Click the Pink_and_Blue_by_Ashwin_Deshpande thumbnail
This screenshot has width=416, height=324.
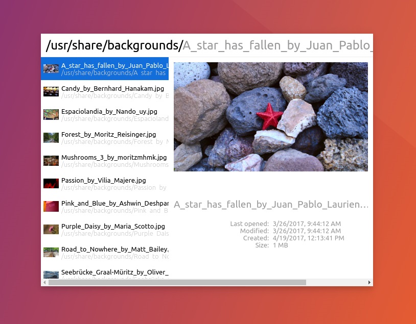[51, 206]
